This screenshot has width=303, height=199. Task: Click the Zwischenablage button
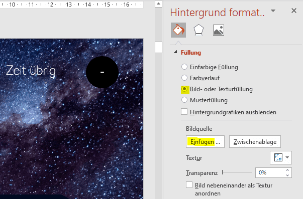click(x=255, y=142)
